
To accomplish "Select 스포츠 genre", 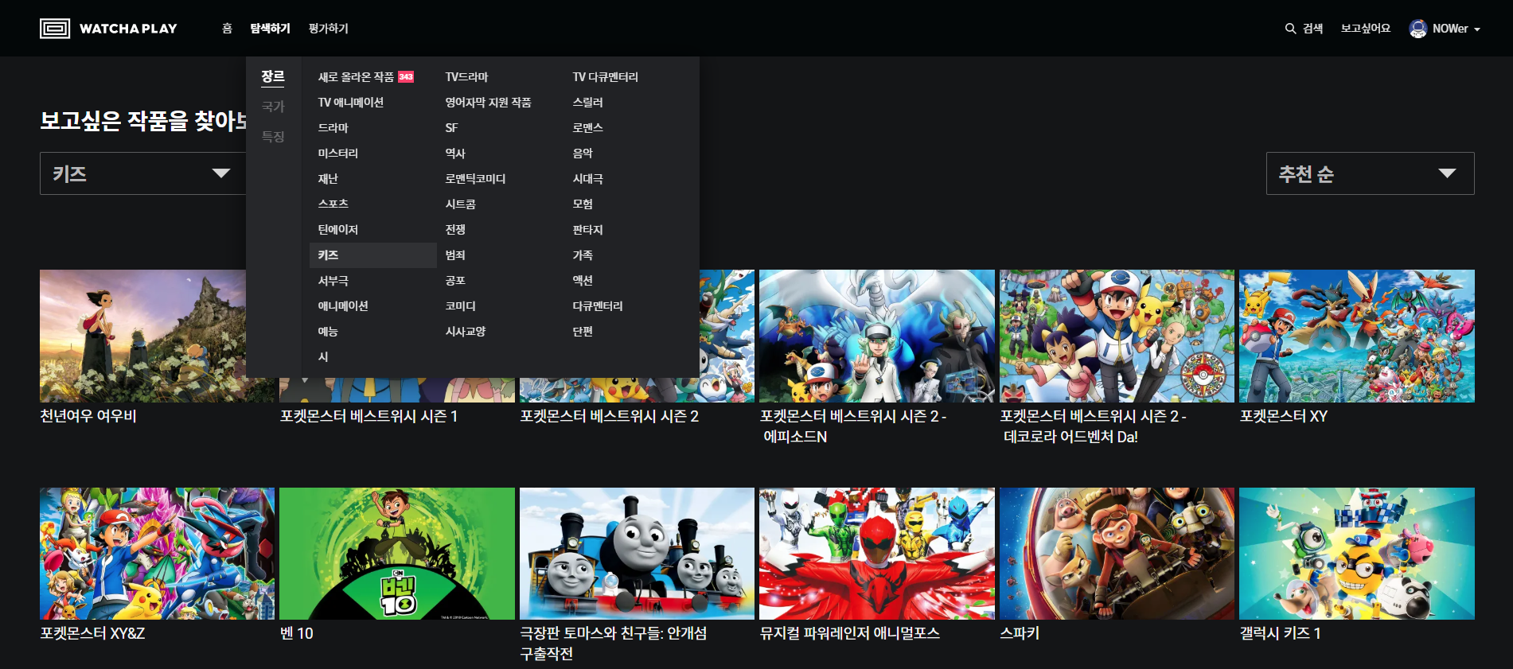I will [333, 204].
